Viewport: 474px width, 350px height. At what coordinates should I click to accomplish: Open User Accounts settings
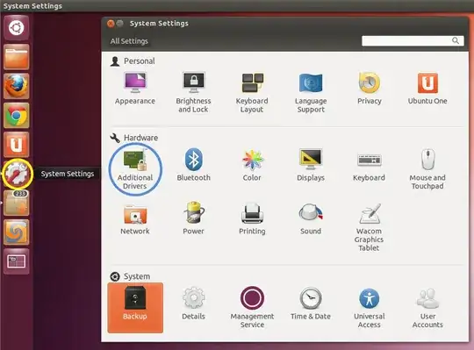[427, 308]
